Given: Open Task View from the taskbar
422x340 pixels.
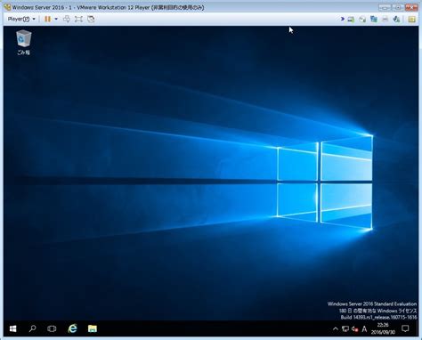Looking at the screenshot, I should (52, 328).
